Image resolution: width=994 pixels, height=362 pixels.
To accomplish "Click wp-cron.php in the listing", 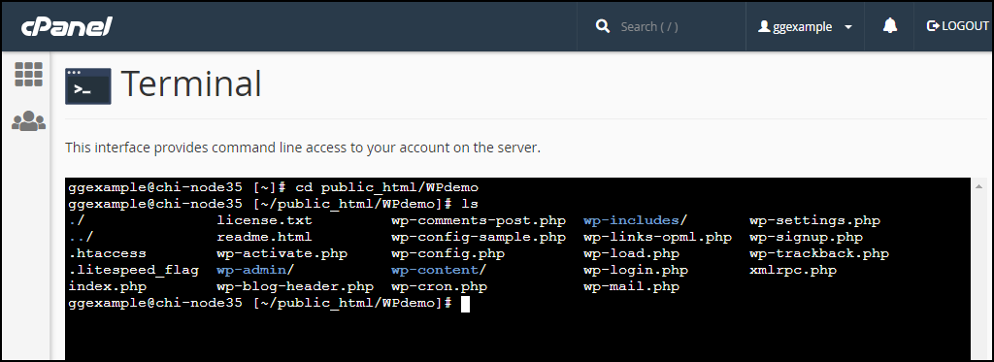I will click(x=440, y=286).
